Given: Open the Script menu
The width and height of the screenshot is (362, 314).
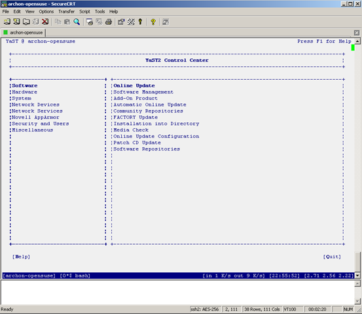Looking at the screenshot, I should 84,12.
